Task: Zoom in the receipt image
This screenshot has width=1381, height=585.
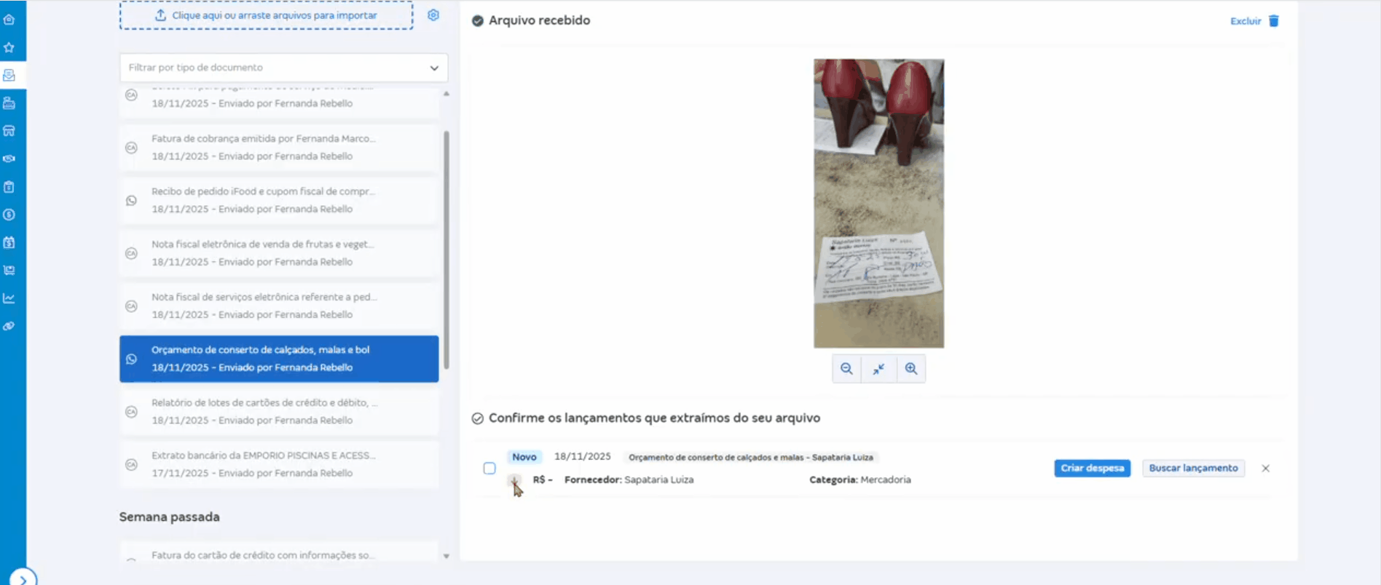Action: click(x=911, y=369)
